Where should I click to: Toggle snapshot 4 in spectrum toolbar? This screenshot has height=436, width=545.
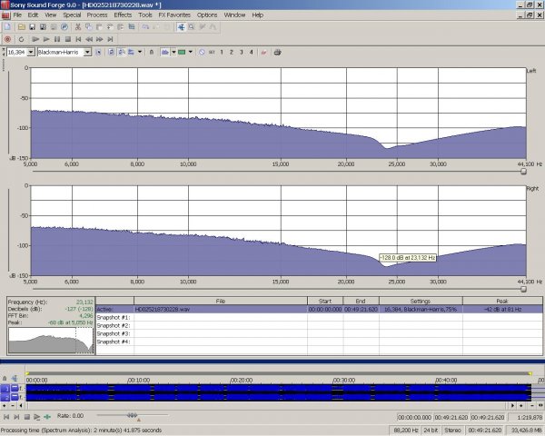[x=252, y=52]
